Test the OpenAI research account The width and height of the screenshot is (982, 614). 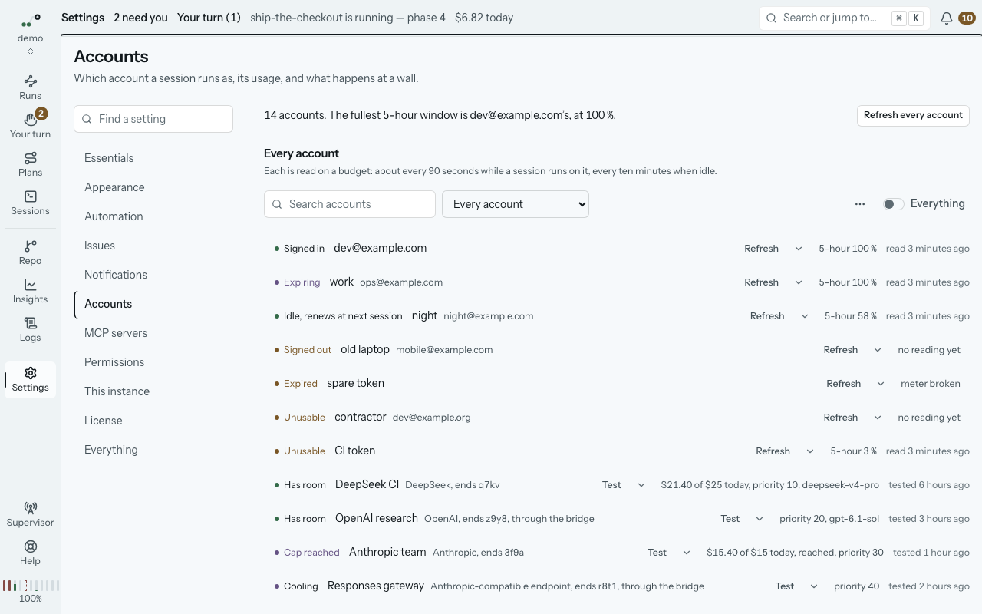[730, 519]
